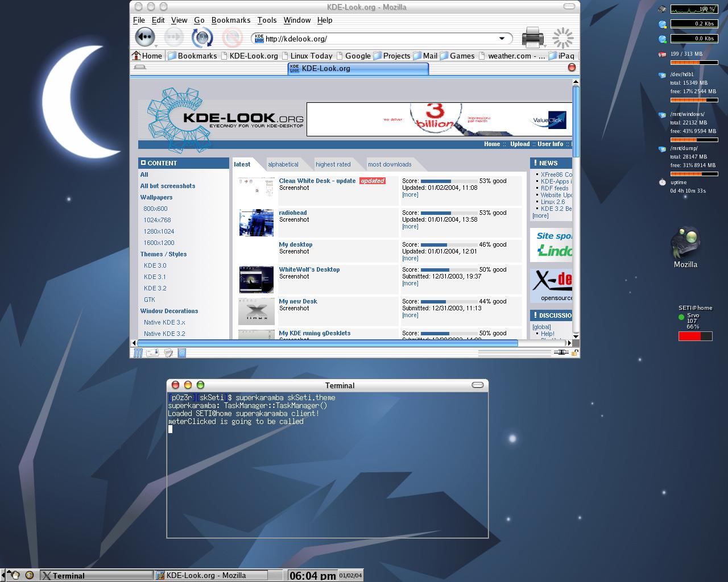Open Mail from the status bar envelope icon
Image resolution: width=728 pixels, height=582 pixels.
[x=152, y=353]
